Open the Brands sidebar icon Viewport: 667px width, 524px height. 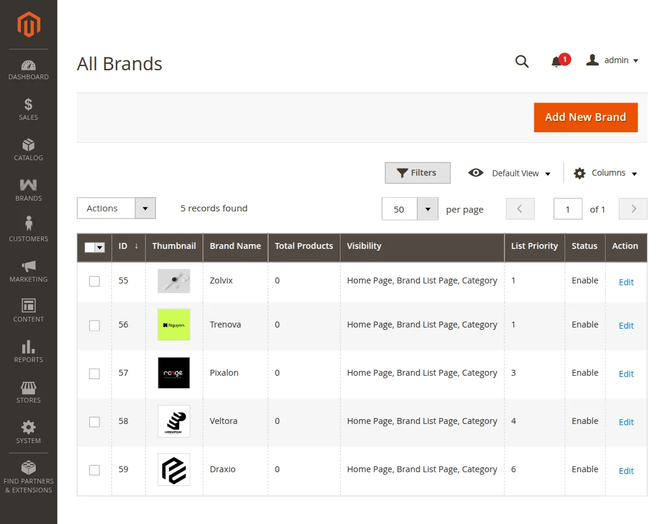[x=29, y=185]
